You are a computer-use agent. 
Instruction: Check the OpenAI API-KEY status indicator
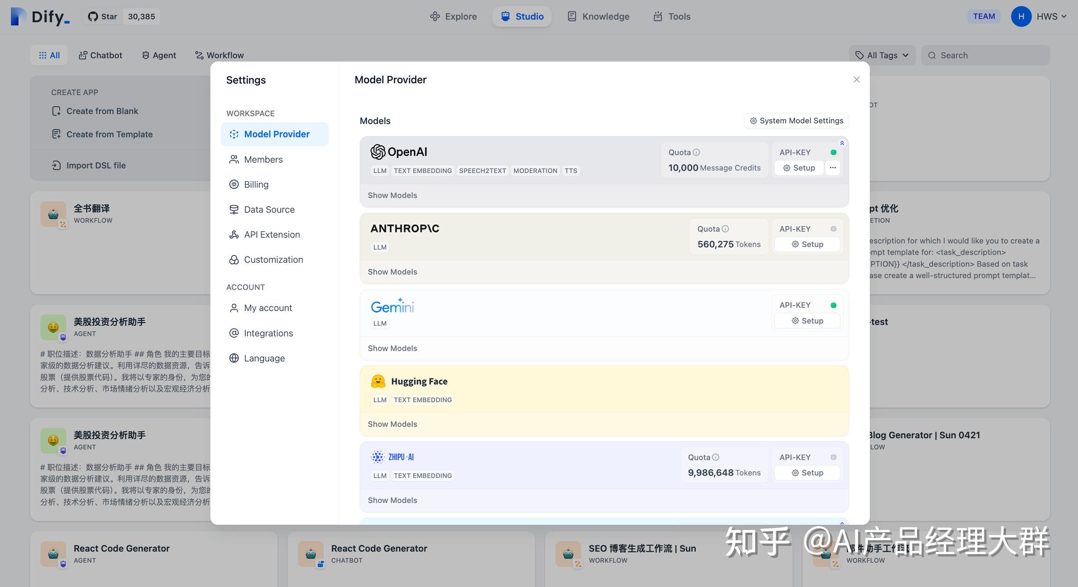[833, 152]
